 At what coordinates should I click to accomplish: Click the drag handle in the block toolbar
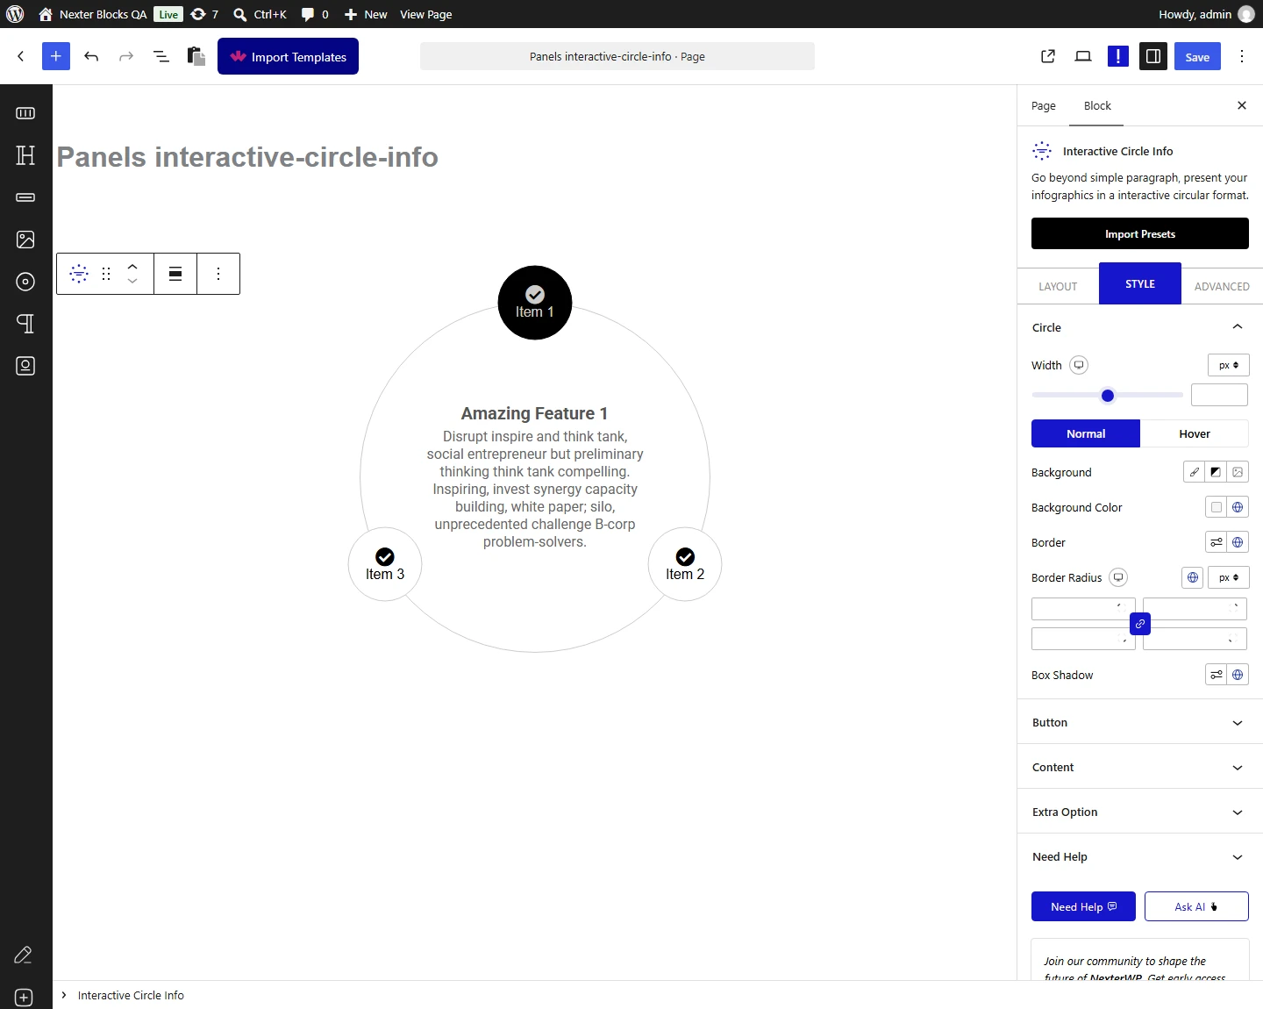(x=106, y=274)
